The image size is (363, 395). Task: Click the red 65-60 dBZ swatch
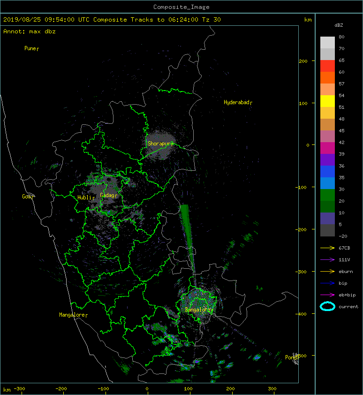pyautogui.click(x=327, y=66)
